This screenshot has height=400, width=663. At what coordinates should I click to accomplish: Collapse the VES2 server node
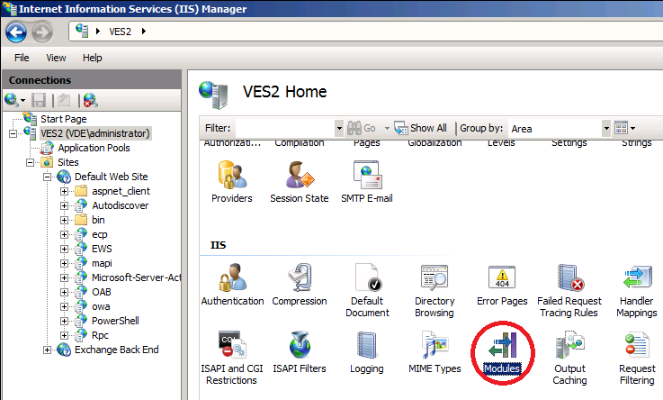tap(13, 133)
